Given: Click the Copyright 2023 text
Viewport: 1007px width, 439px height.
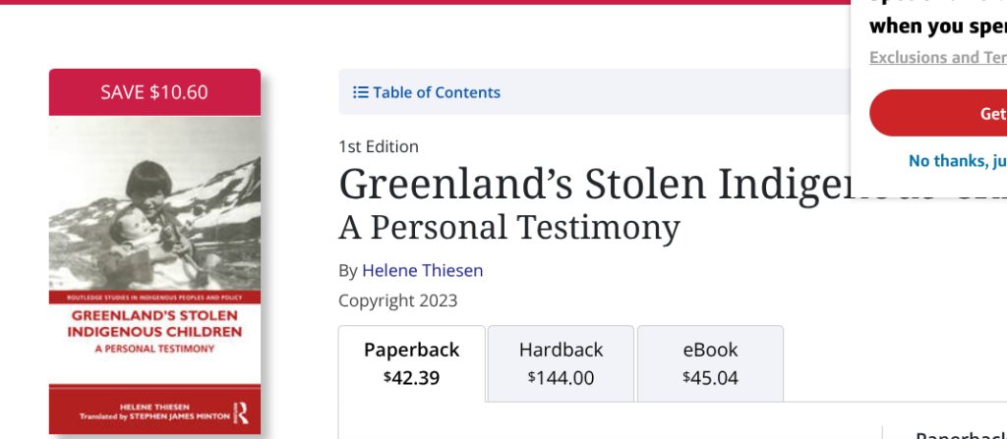Looking at the screenshot, I should tap(397, 301).
